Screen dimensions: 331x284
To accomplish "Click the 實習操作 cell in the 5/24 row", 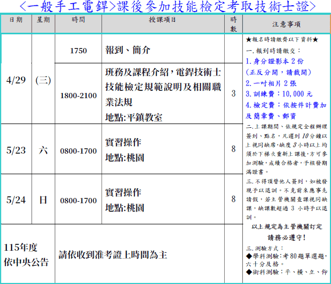I will tap(123, 192).
